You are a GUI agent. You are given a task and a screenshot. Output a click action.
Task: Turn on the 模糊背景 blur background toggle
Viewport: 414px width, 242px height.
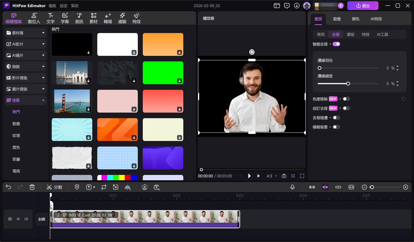pyautogui.click(x=336, y=127)
